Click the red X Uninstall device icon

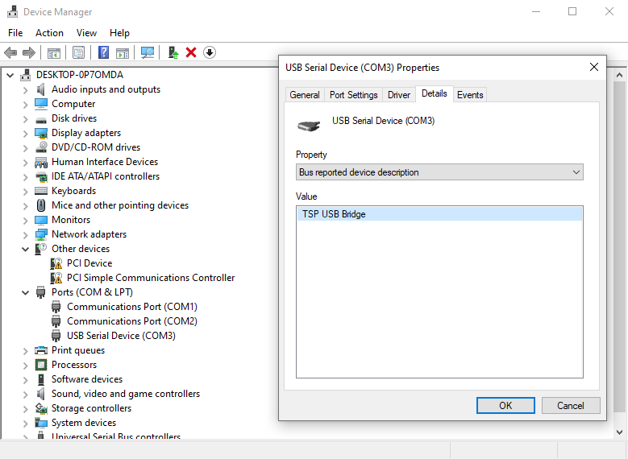(x=191, y=52)
